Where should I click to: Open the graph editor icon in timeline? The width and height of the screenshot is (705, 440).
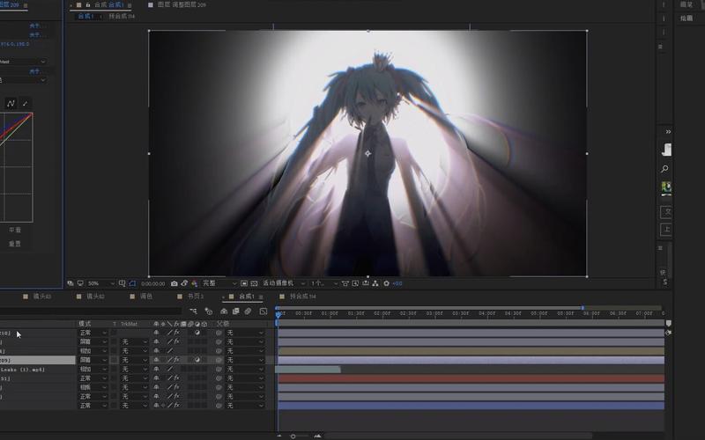point(263,312)
